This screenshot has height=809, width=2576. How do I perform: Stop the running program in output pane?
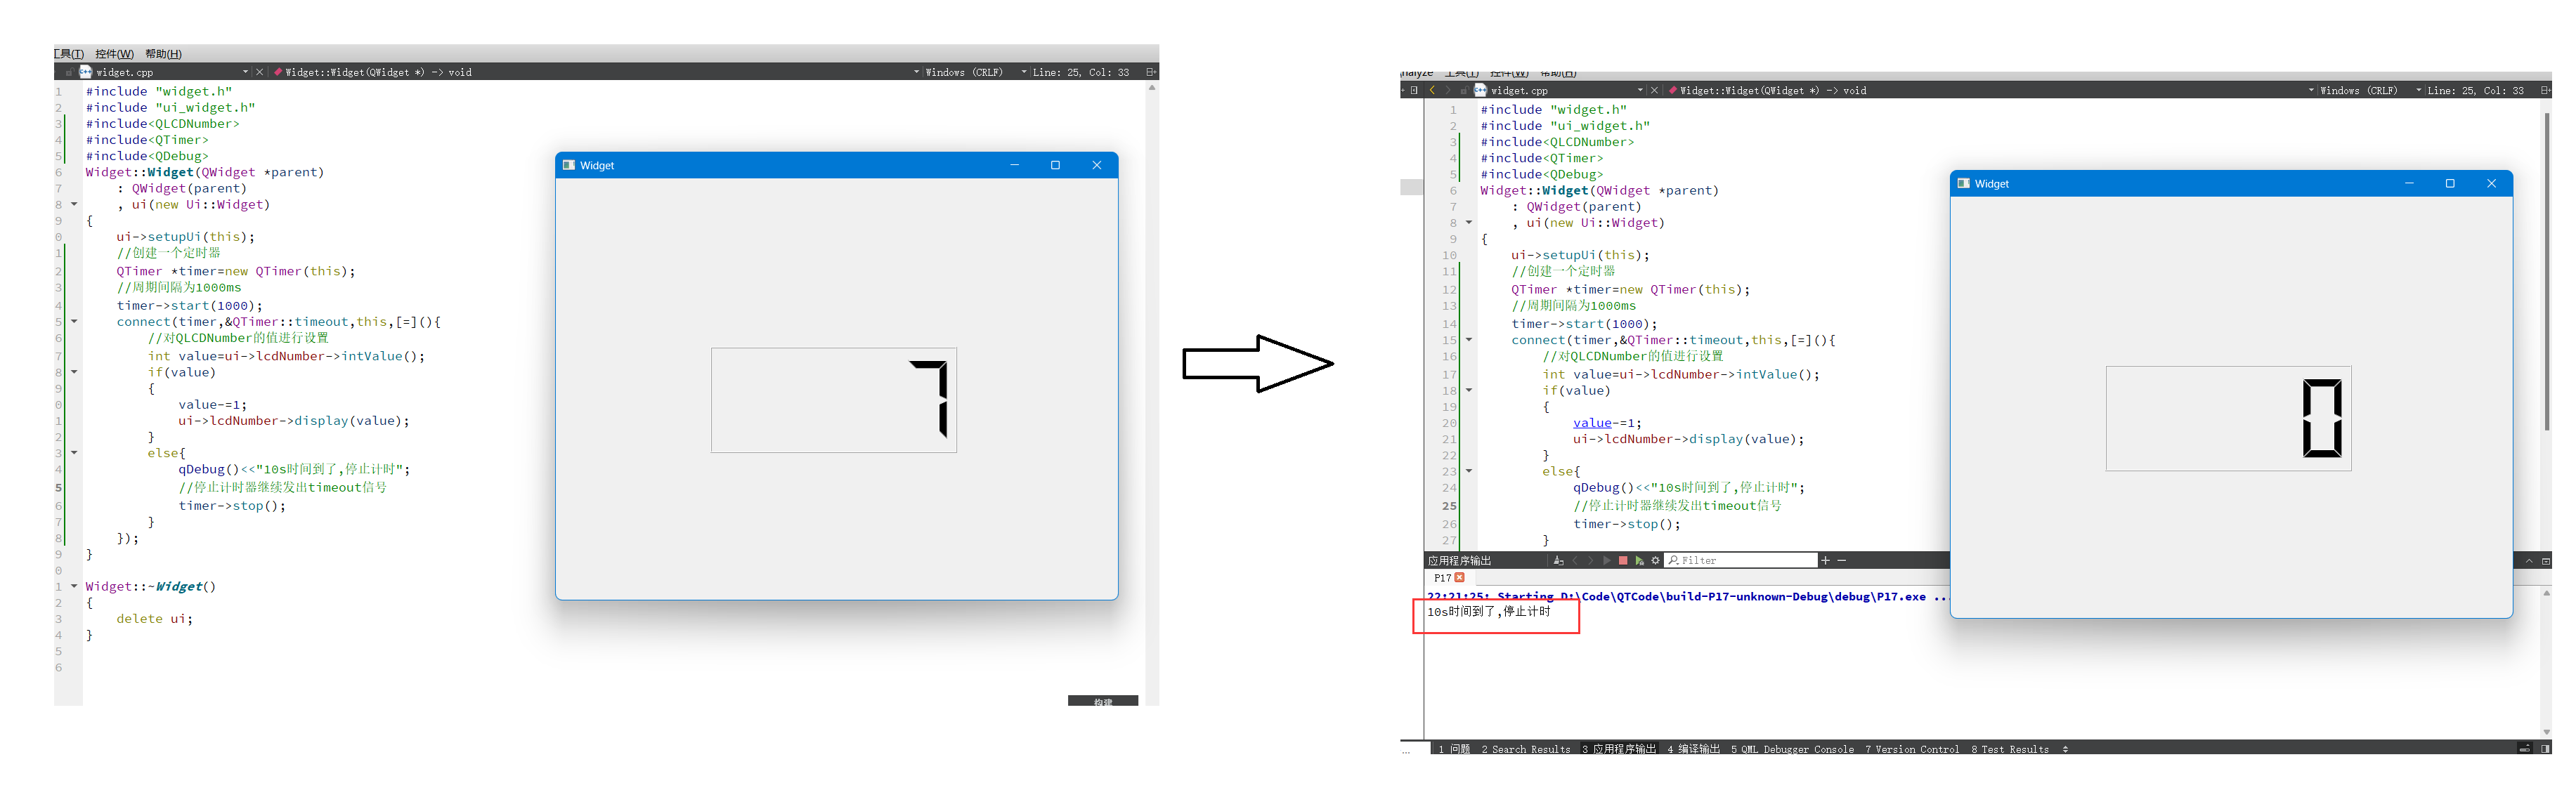click(x=1623, y=560)
